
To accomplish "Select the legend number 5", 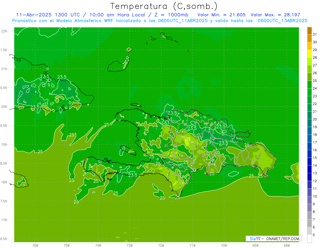I will pos(314,235).
